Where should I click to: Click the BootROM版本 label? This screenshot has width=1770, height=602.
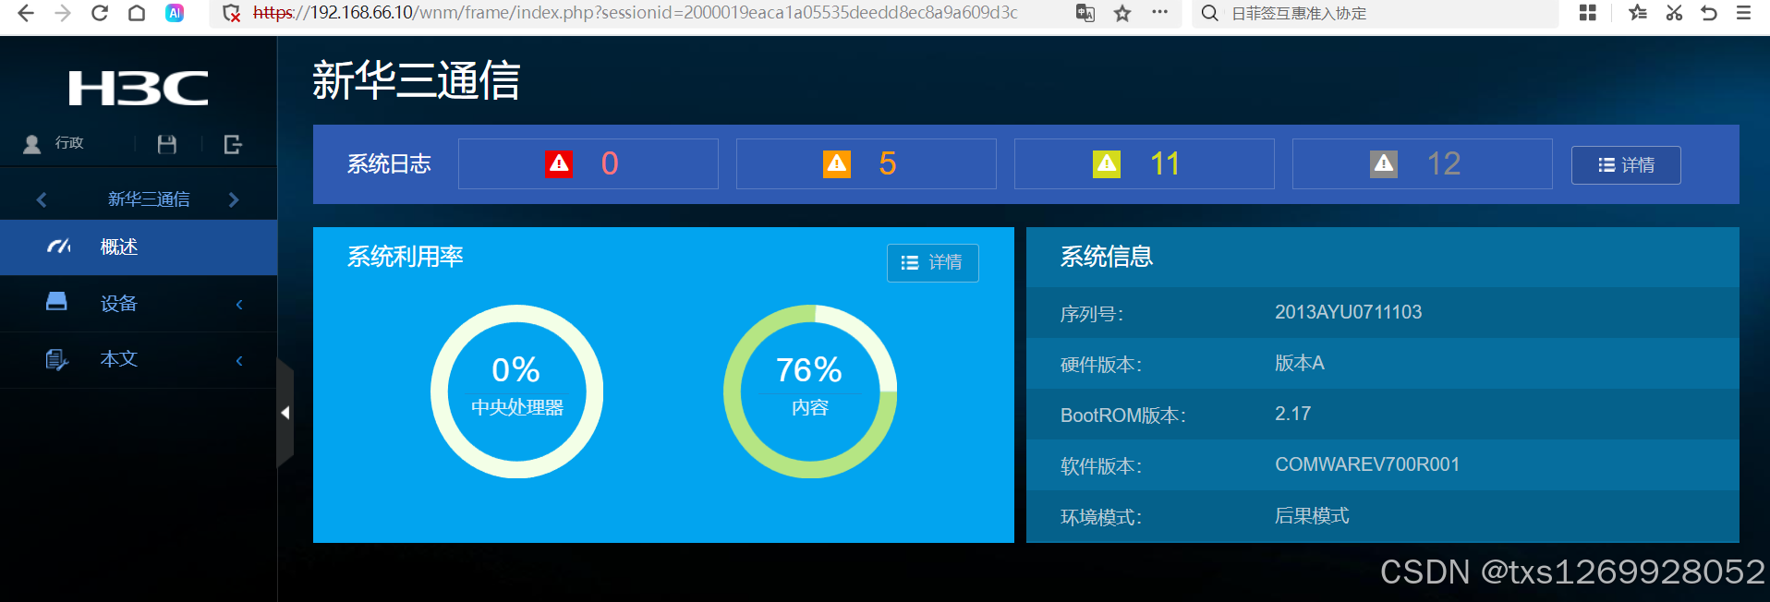tap(1123, 415)
